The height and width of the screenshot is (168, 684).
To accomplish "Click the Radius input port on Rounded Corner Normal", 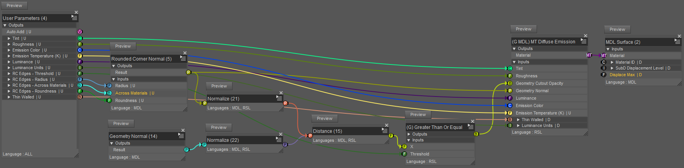I will [109, 86].
